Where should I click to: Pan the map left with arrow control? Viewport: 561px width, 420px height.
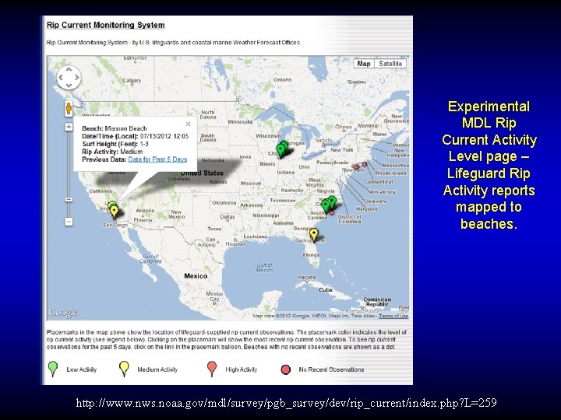(x=61, y=77)
